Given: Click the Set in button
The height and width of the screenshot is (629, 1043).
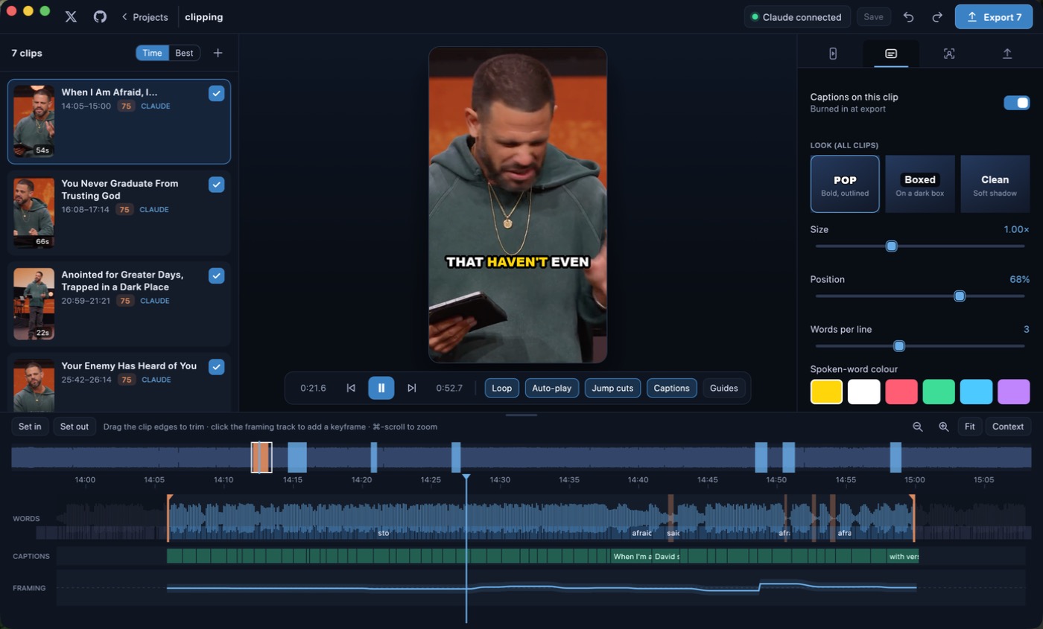Looking at the screenshot, I should pos(30,427).
